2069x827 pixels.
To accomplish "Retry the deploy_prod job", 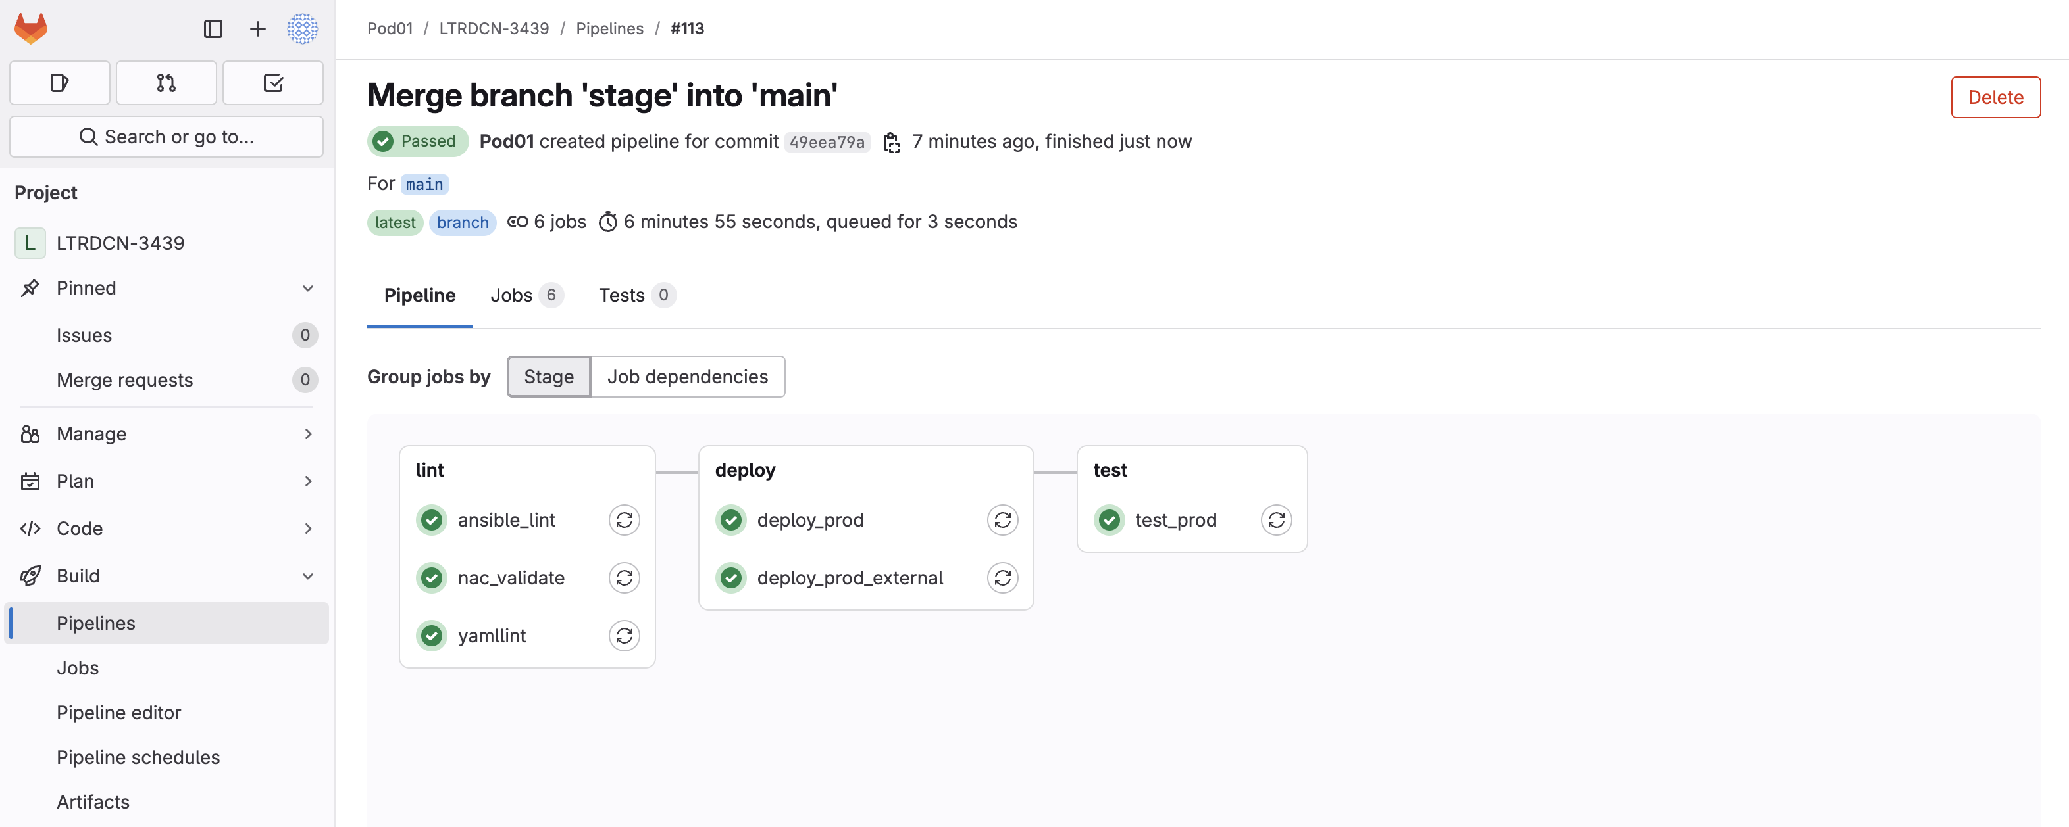I will tap(1002, 520).
